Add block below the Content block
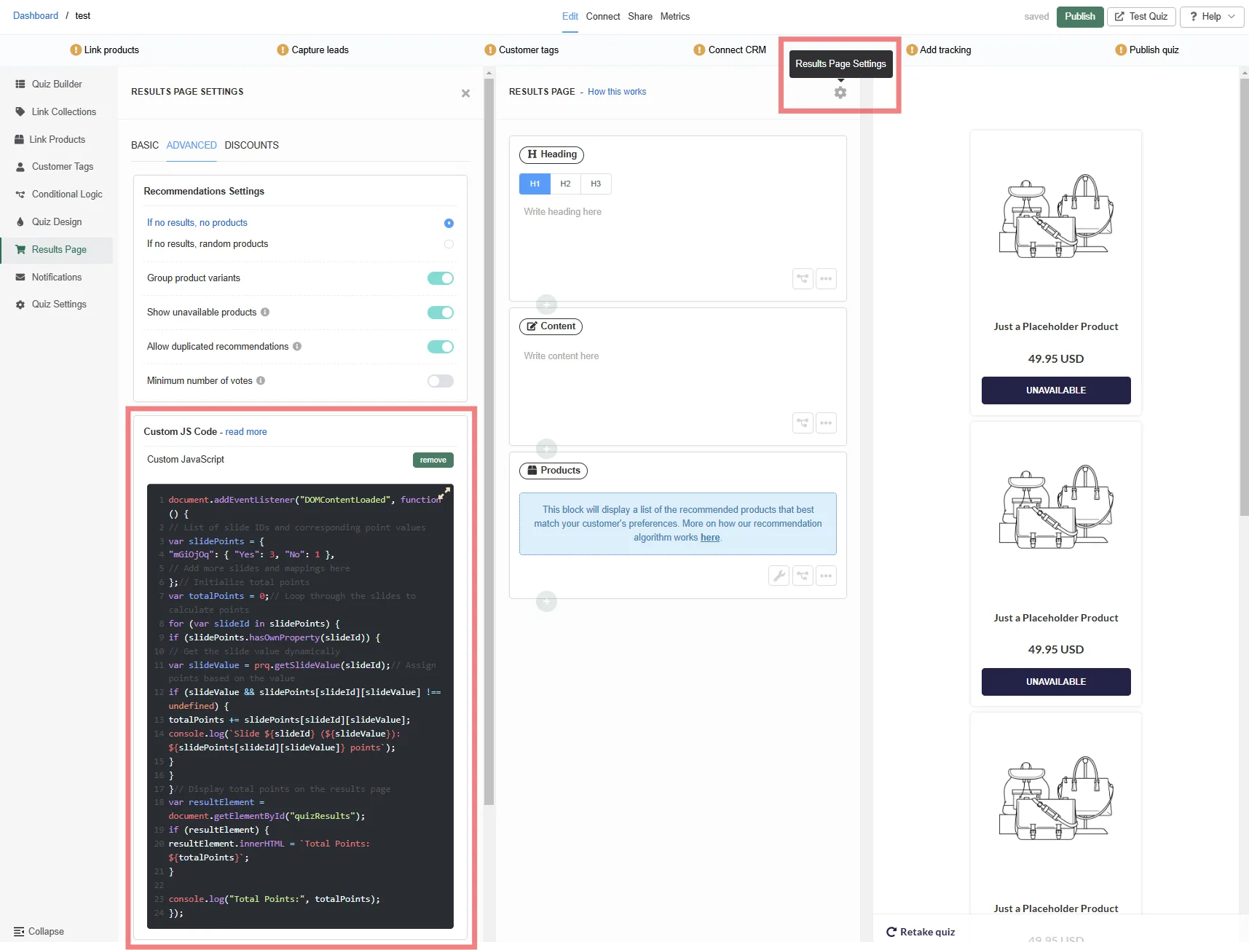 pos(546,449)
